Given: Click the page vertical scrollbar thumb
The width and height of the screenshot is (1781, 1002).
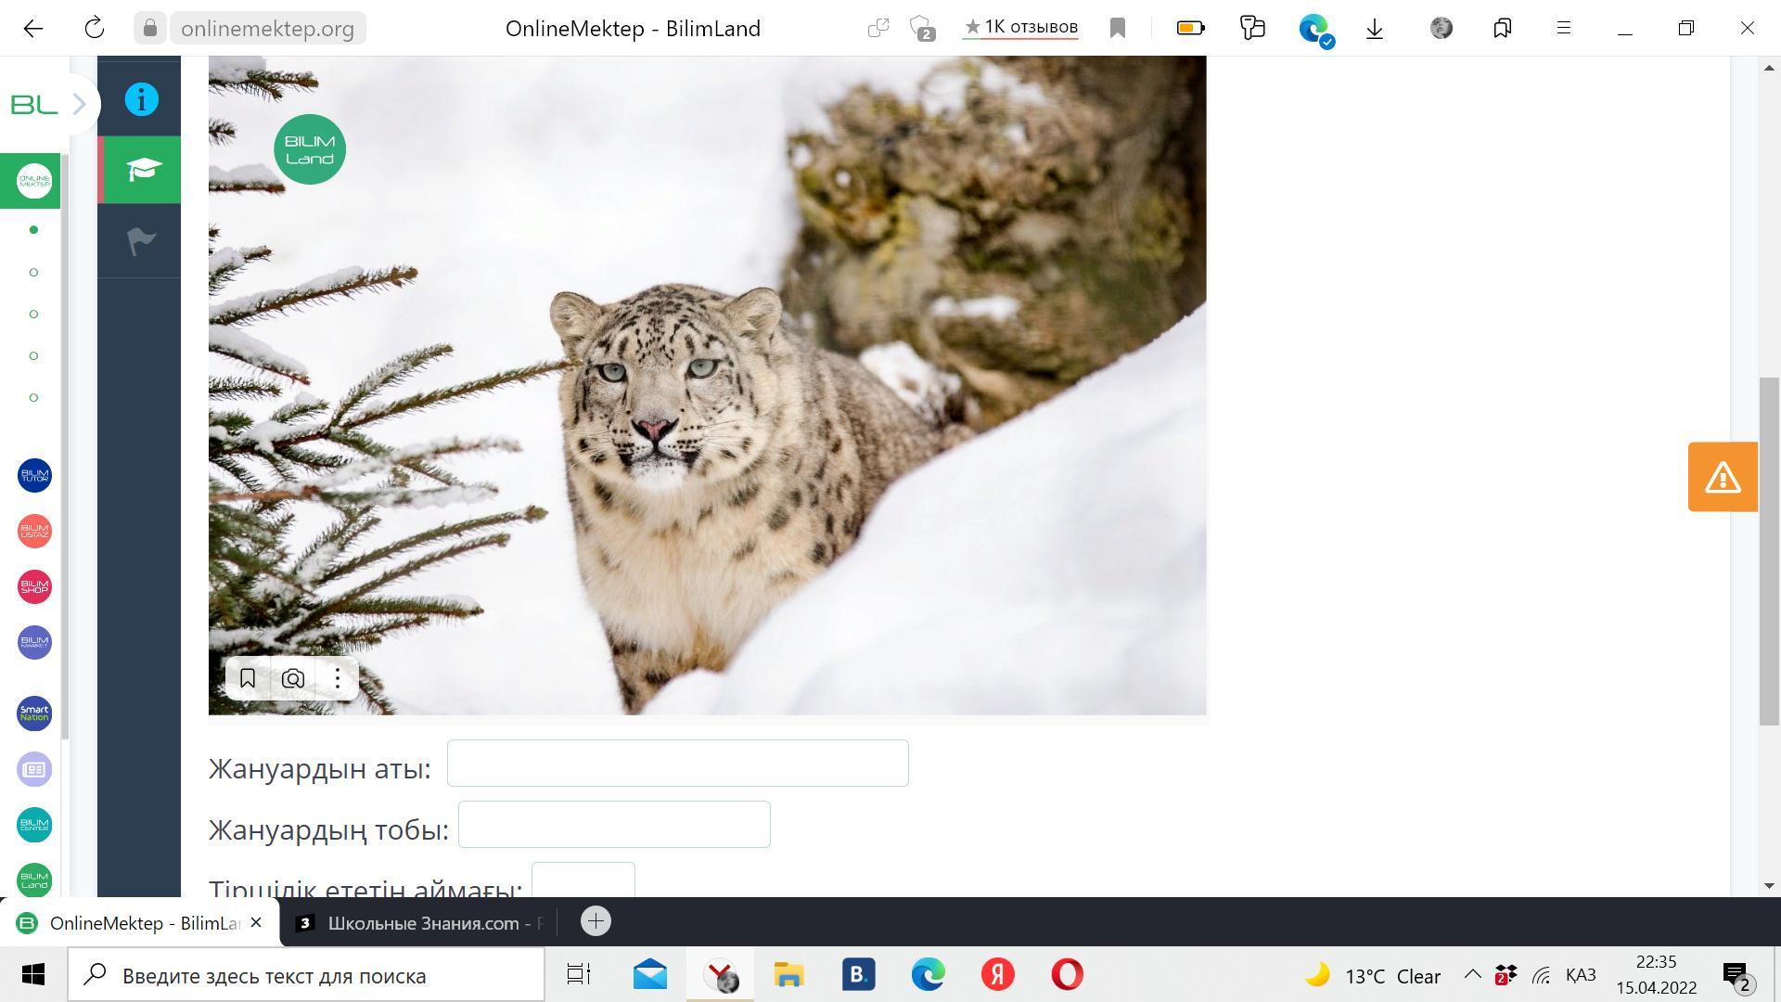Looking at the screenshot, I should click(1769, 552).
